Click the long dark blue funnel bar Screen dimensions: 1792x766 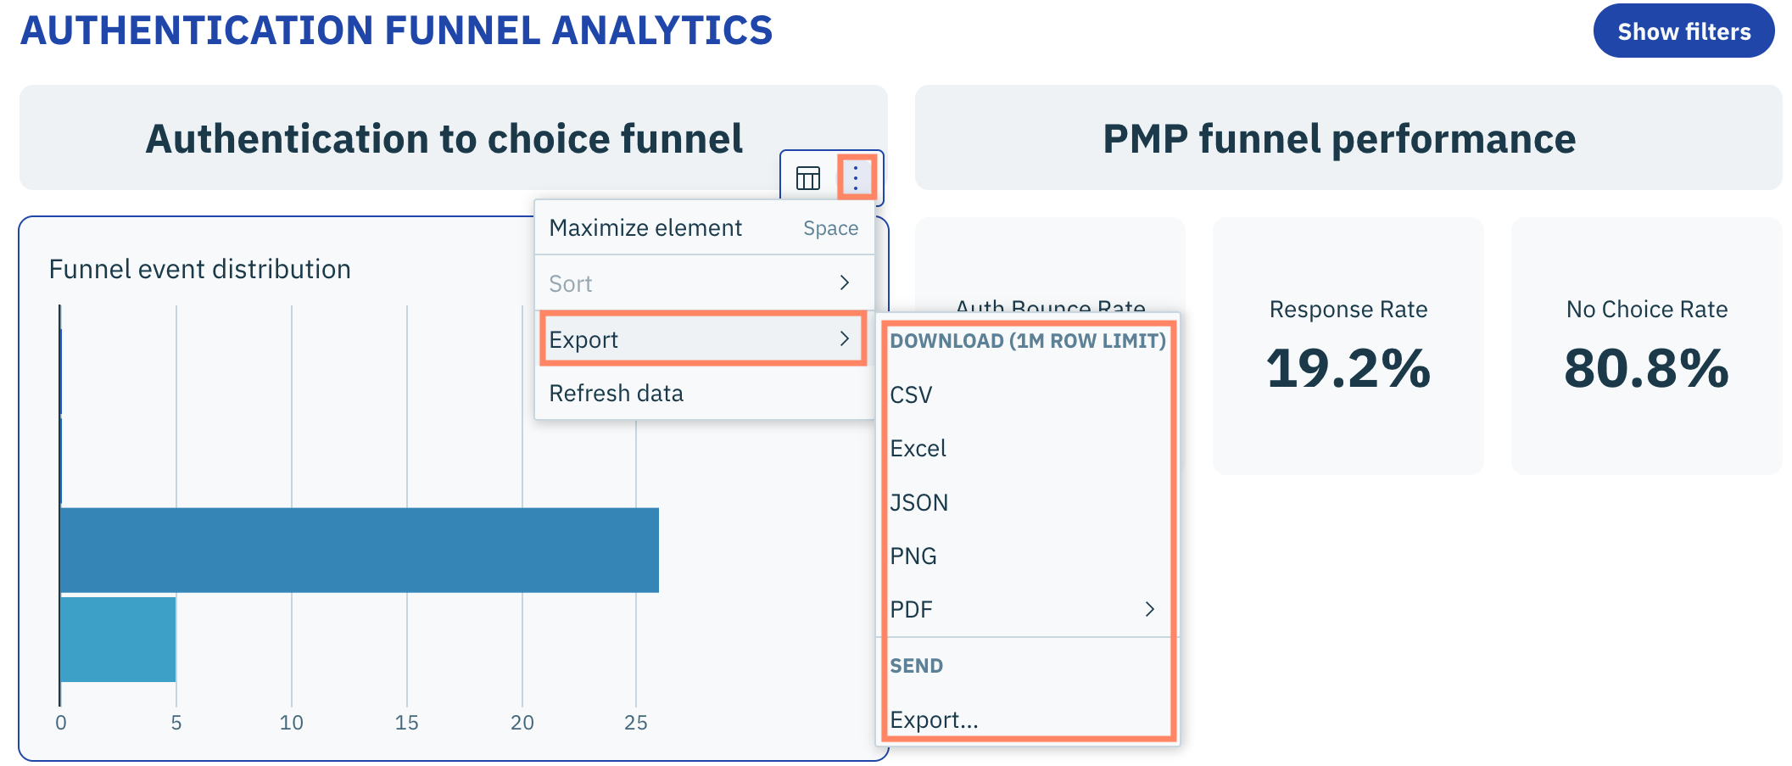tap(359, 550)
